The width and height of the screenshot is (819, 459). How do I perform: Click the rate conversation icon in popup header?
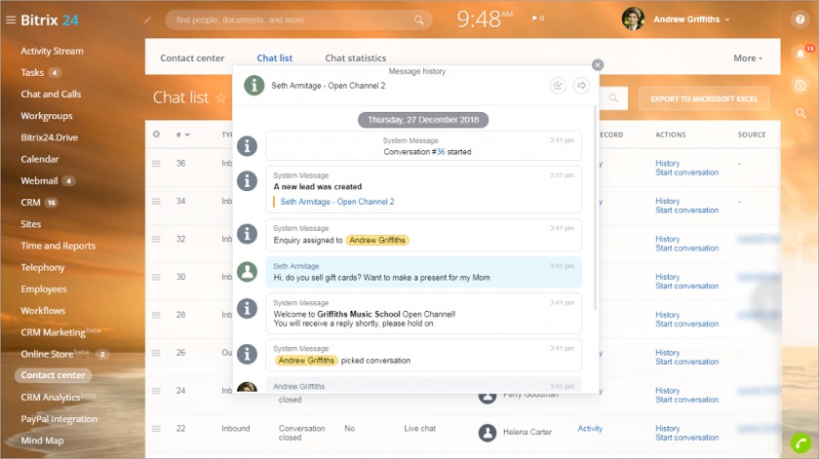click(x=558, y=86)
